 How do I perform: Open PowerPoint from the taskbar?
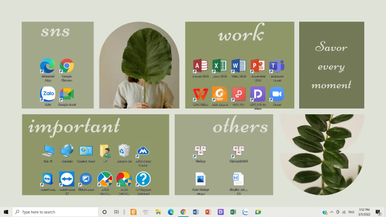208,212
